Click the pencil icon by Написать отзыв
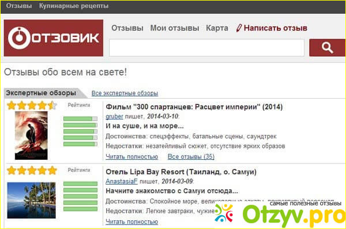 click(239, 28)
